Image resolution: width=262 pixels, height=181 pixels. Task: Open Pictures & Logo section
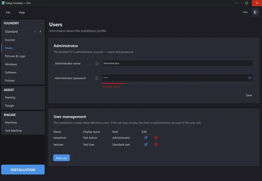(23, 56)
